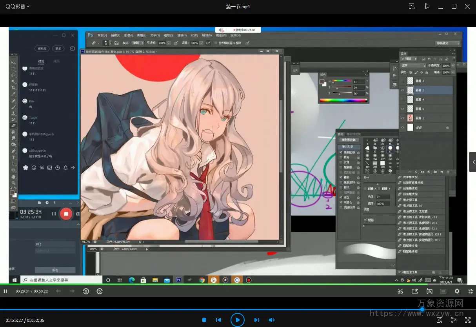476x327 pixels.
Task: Click the blue playback progress slider handle
Action: click(x=422, y=309)
